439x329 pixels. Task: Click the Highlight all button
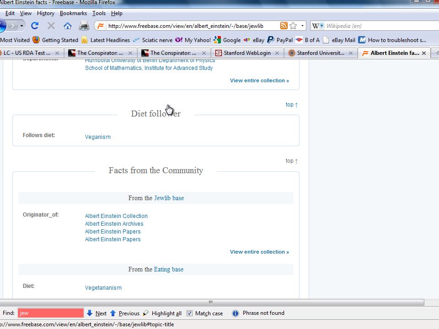162,313
